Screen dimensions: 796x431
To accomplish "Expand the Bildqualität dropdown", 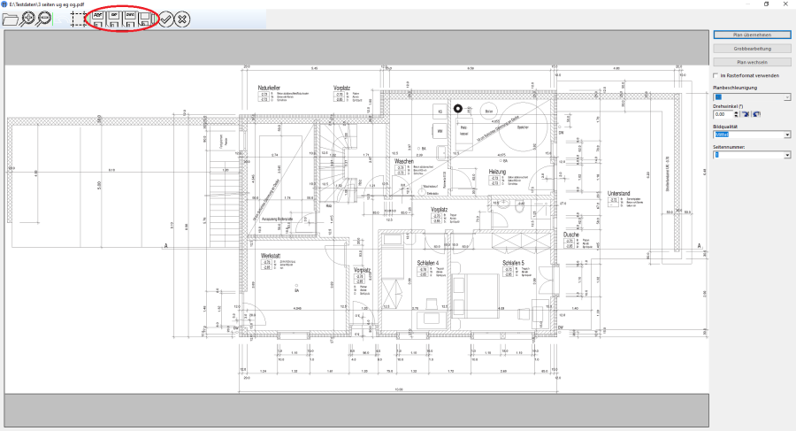I will tap(787, 135).
